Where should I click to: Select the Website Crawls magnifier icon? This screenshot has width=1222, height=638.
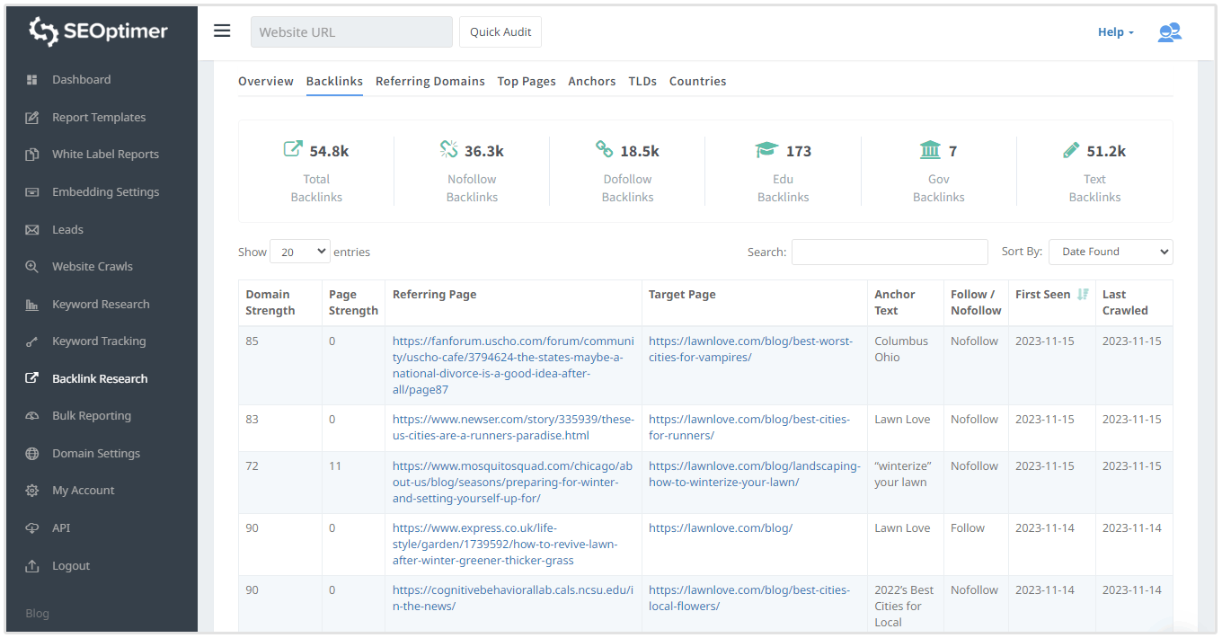click(x=32, y=267)
